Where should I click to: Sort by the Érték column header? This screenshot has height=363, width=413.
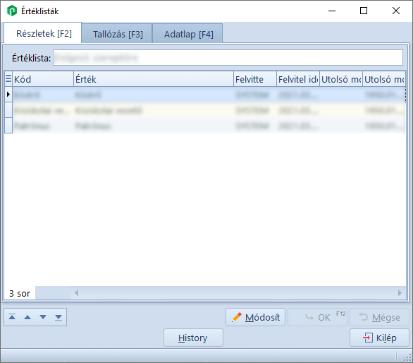(154, 79)
